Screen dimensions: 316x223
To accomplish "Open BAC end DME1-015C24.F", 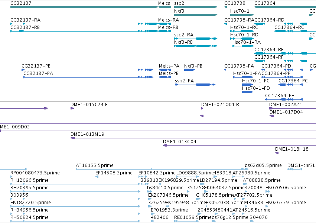I will [x=89, y=105].
